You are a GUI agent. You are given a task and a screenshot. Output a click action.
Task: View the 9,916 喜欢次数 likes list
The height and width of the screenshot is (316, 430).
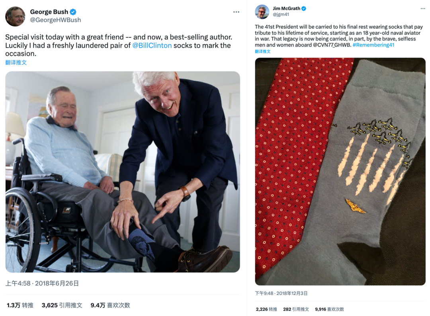pyautogui.click(x=329, y=309)
